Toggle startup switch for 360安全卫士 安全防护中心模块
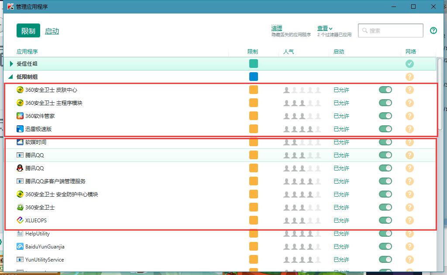Image resolution: width=447 pixels, height=275 pixels. coord(385,195)
